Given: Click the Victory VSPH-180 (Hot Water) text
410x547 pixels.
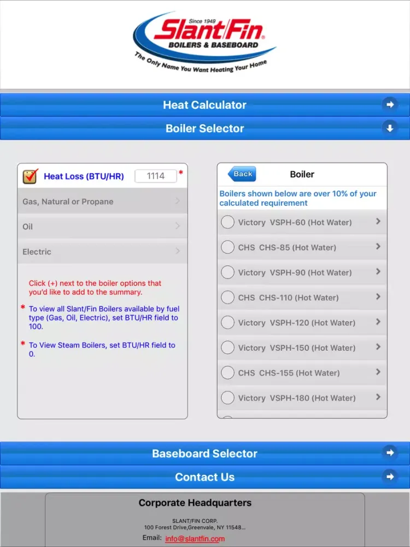Looking at the screenshot, I should 297,398.
